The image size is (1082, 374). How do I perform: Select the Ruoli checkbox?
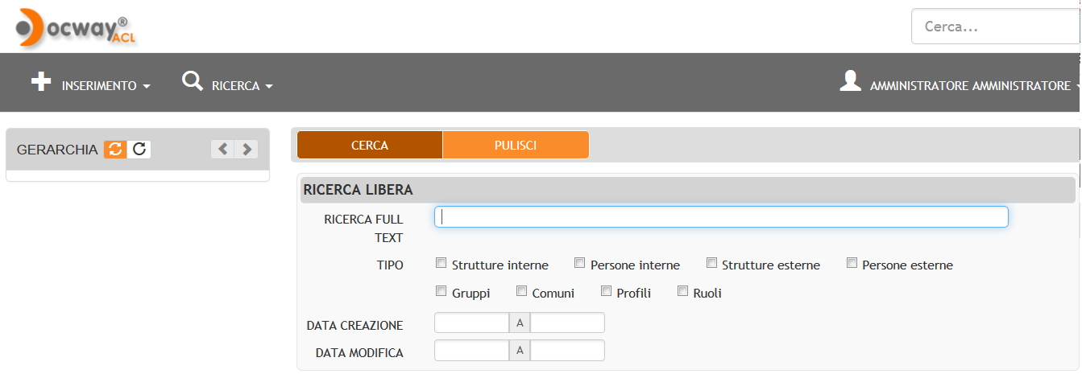[x=682, y=291]
